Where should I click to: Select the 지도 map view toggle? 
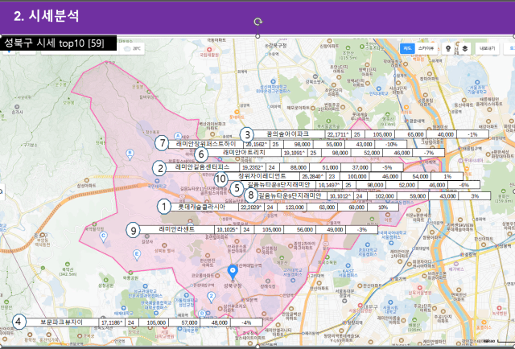pyautogui.click(x=407, y=48)
